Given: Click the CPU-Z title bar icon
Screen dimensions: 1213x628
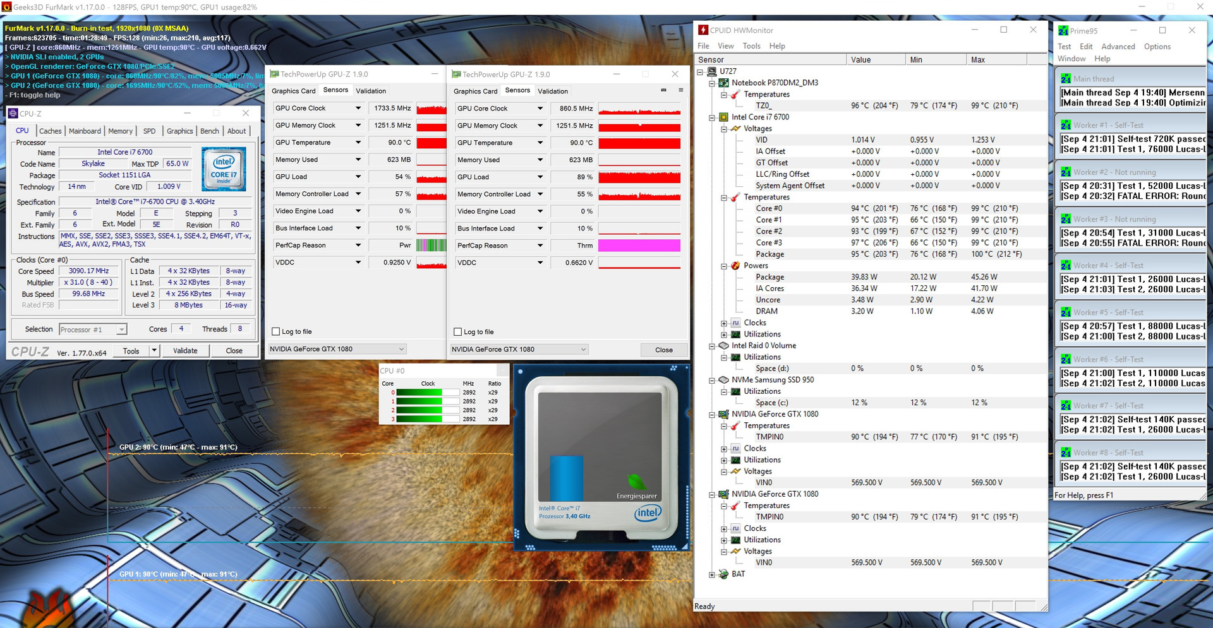Looking at the screenshot, I should 13,114.
